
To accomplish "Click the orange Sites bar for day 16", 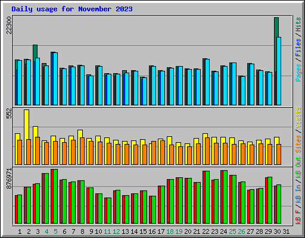I will (x=154, y=153).
